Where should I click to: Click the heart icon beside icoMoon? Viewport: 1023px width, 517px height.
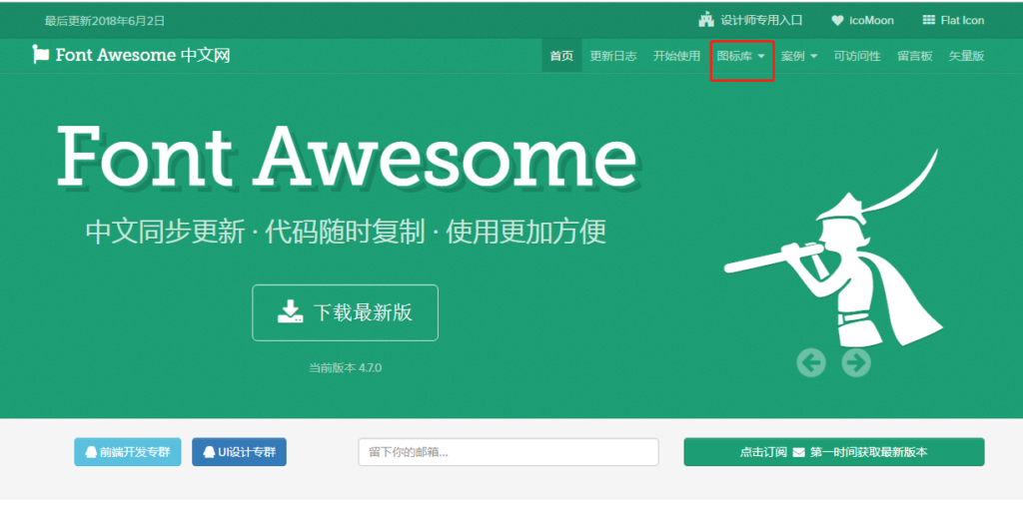coord(838,21)
